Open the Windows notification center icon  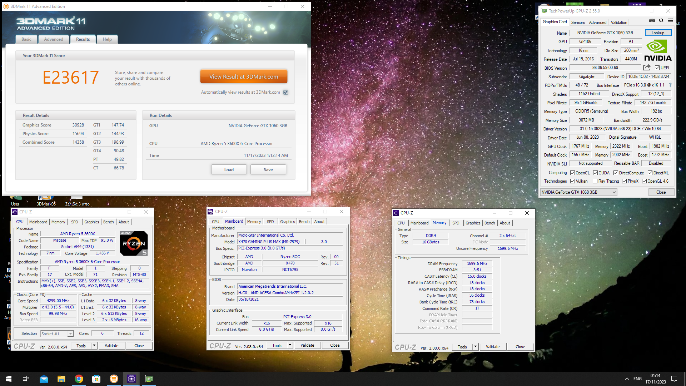674,379
